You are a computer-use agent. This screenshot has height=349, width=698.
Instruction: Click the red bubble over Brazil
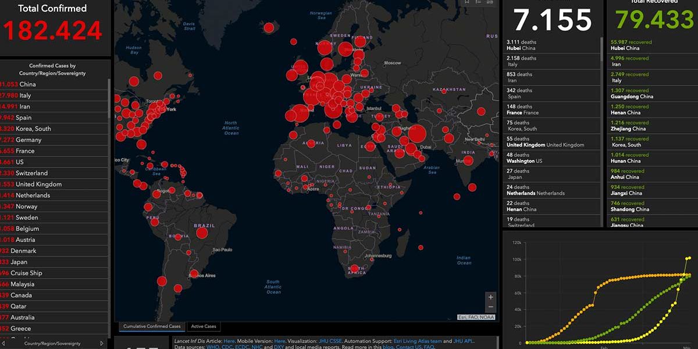pyautogui.click(x=202, y=233)
